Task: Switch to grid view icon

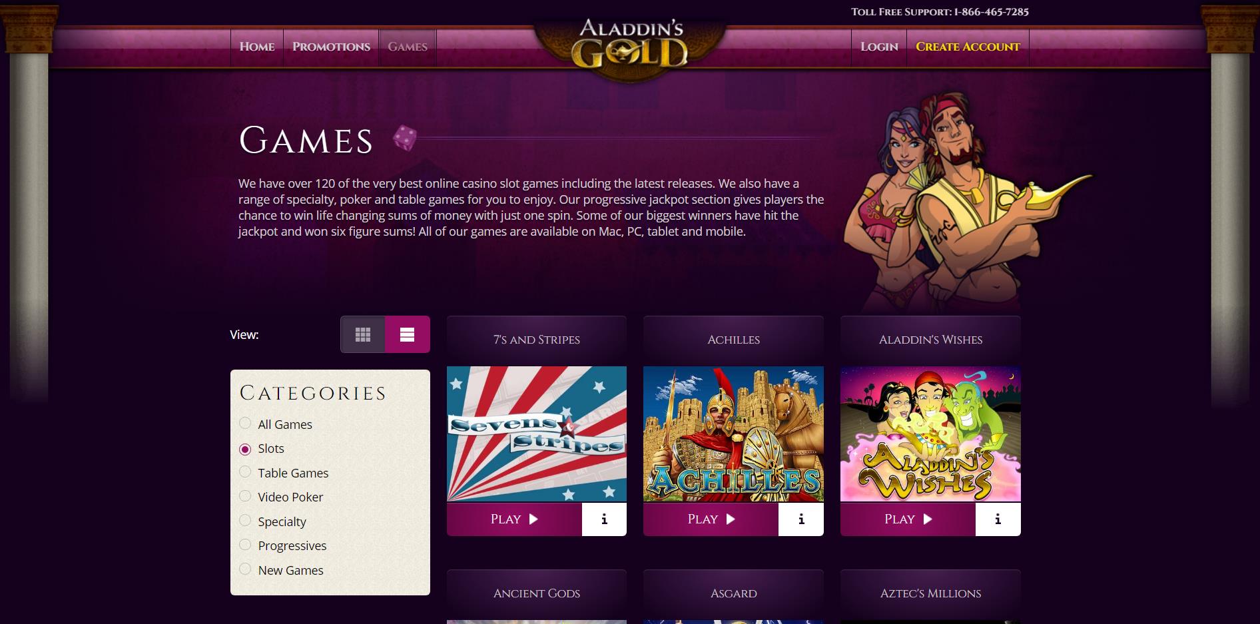Action: 363,334
